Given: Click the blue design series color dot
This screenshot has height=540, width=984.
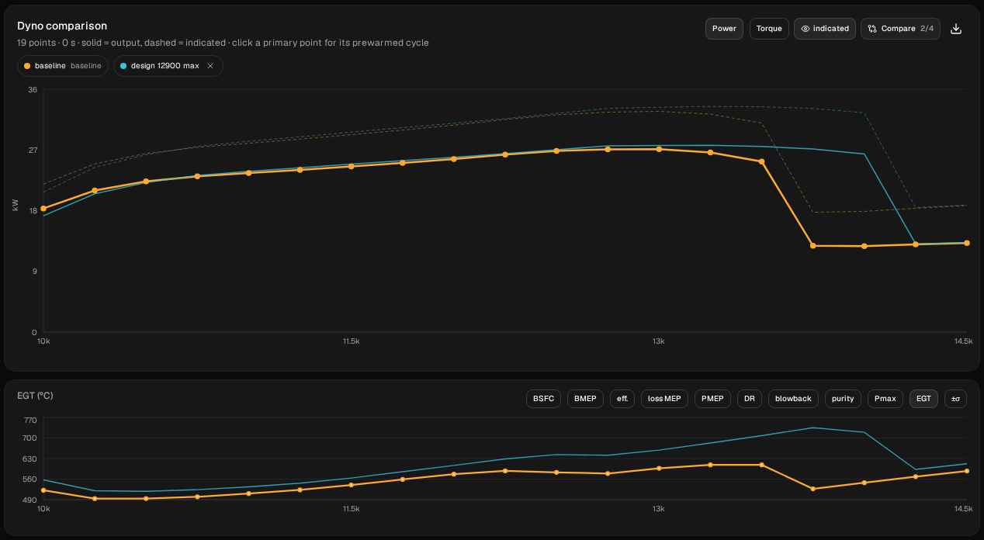Looking at the screenshot, I should point(123,66).
